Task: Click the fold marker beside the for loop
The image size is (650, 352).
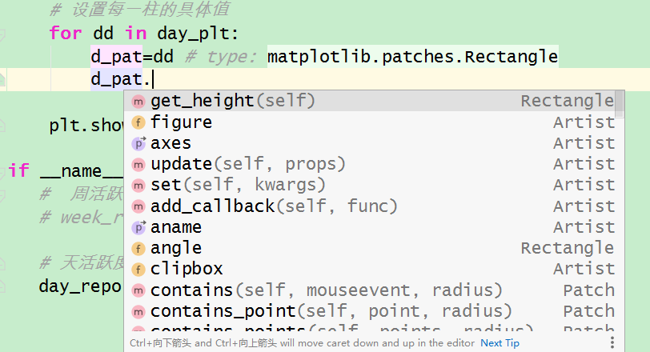Action: click(x=2, y=35)
